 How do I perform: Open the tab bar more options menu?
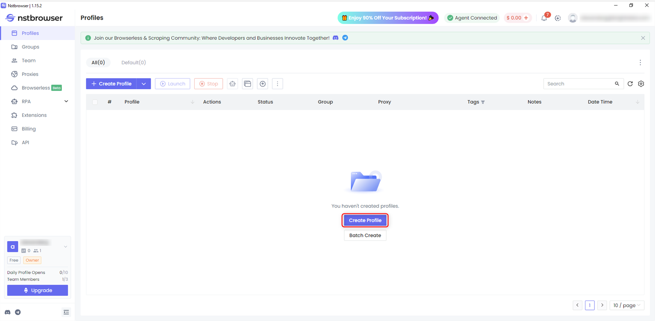pyautogui.click(x=640, y=63)
